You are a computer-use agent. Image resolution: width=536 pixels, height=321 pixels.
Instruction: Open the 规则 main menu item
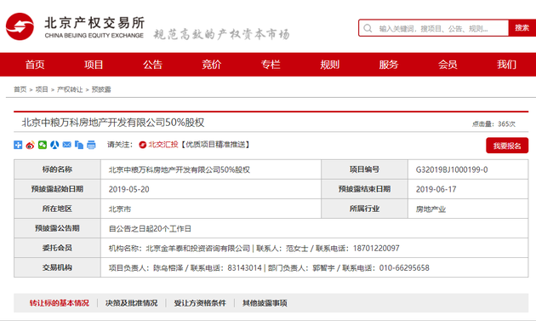point(330,65)
